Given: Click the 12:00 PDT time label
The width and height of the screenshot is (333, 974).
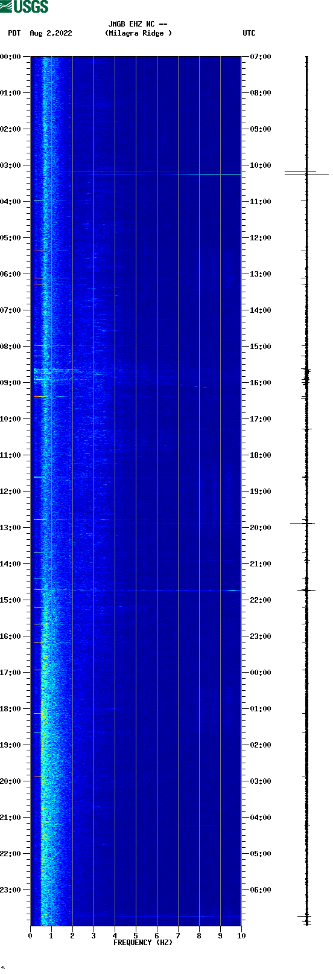Looking at the screenshot, I should pos(11,492).
